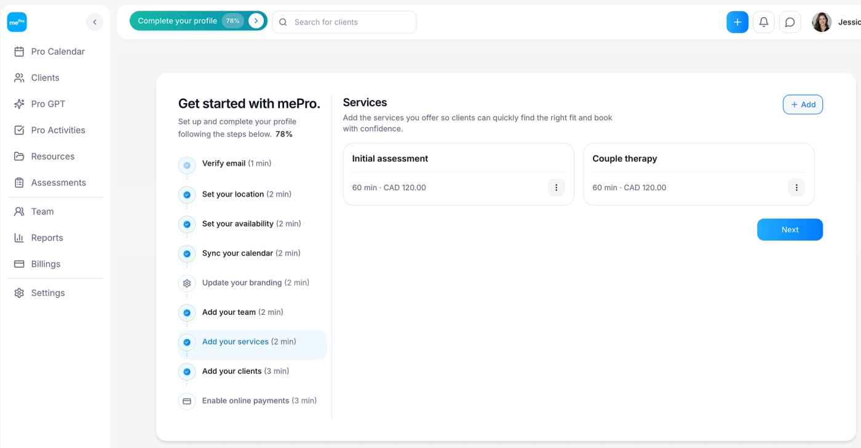Add a new service with Add button
This screenshot has width=861, height=448.
coord(803,105)
